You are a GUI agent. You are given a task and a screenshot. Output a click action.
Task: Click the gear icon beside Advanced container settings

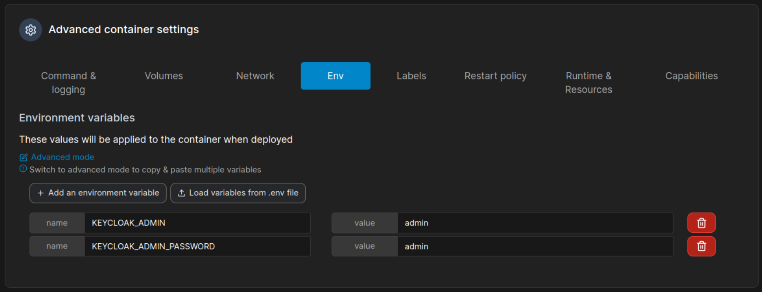[x=30, y=30]
